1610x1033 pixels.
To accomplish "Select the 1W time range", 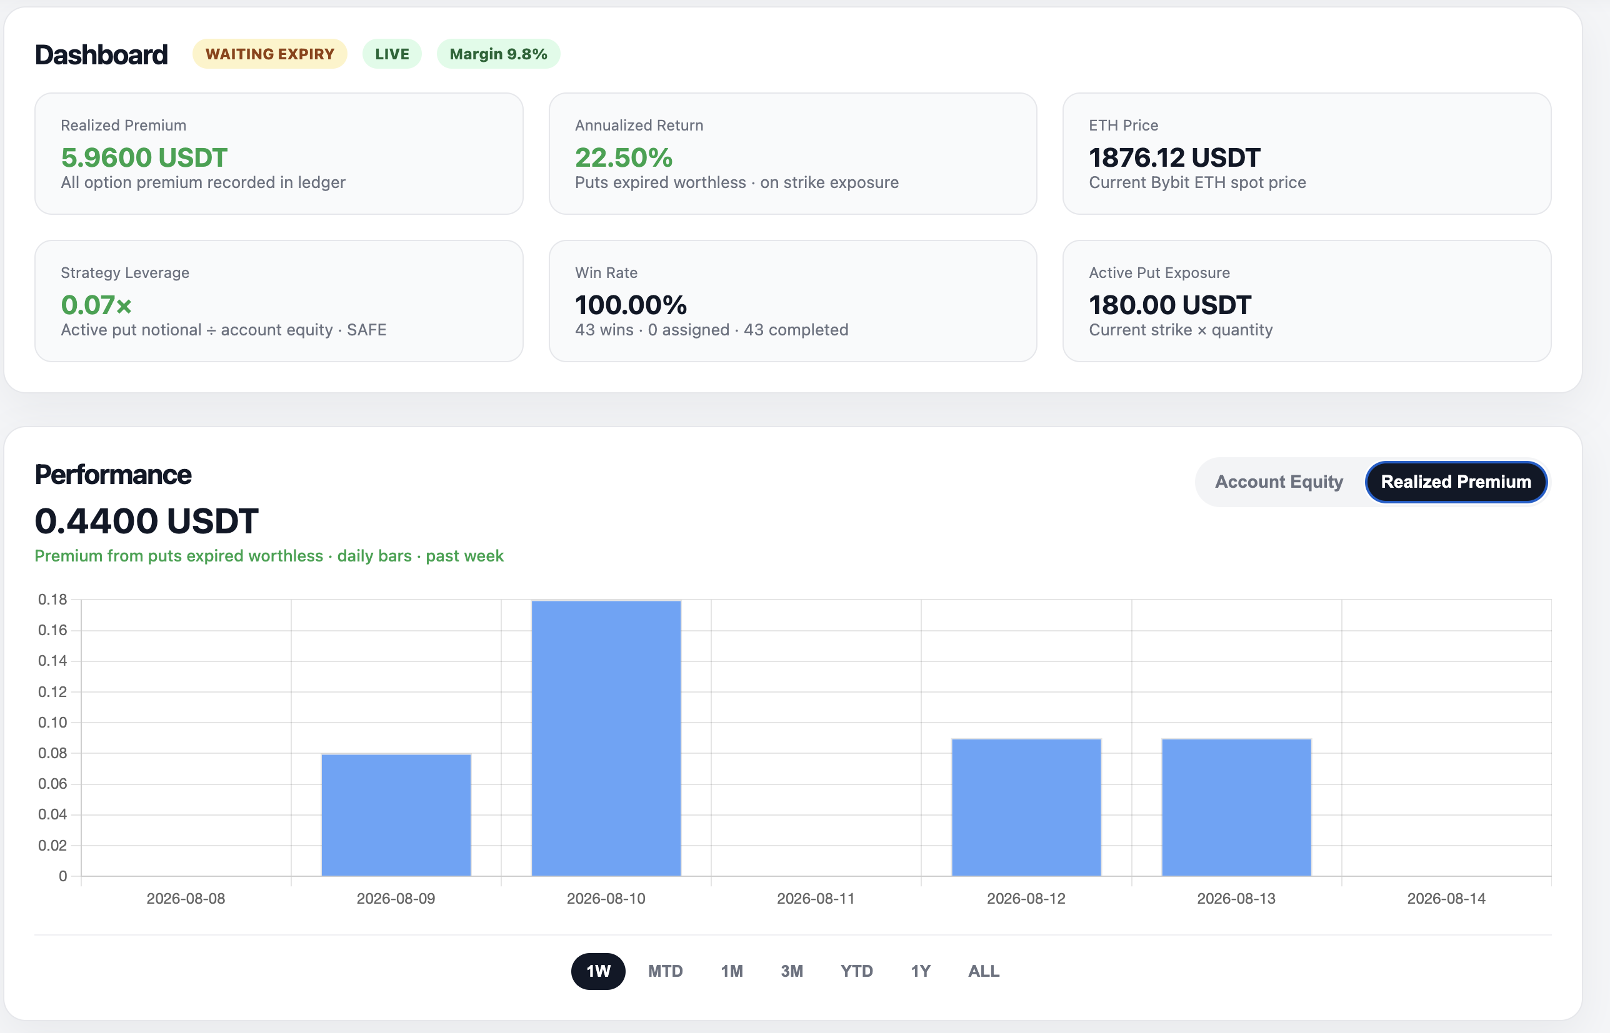I will pos(598,971).
